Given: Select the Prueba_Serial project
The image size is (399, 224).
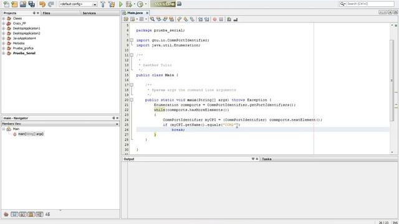Looking at the screenshot, I should pos(24,53).
